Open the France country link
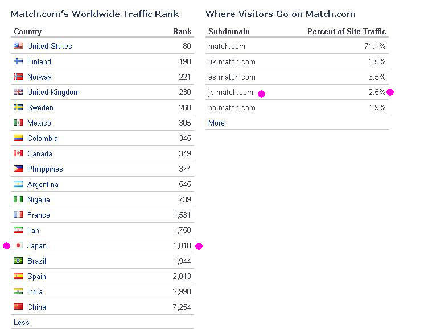 (38, 215)
